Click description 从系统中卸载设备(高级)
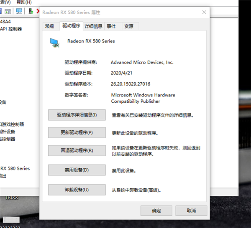 pos(136,190)
